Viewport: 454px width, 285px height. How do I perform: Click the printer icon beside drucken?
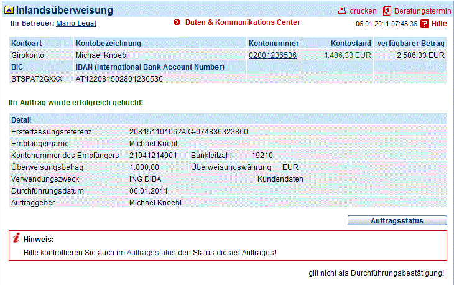point(342,11)
